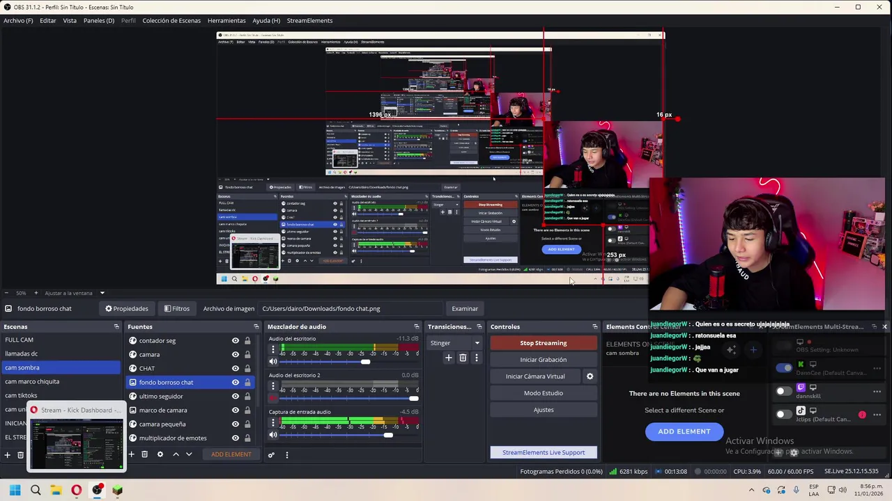Toggle visibility of camara source

click(236, 354)
